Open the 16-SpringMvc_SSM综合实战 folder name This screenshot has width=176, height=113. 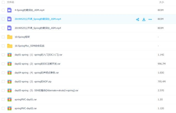pyautogui.click(x=29, y=46)
